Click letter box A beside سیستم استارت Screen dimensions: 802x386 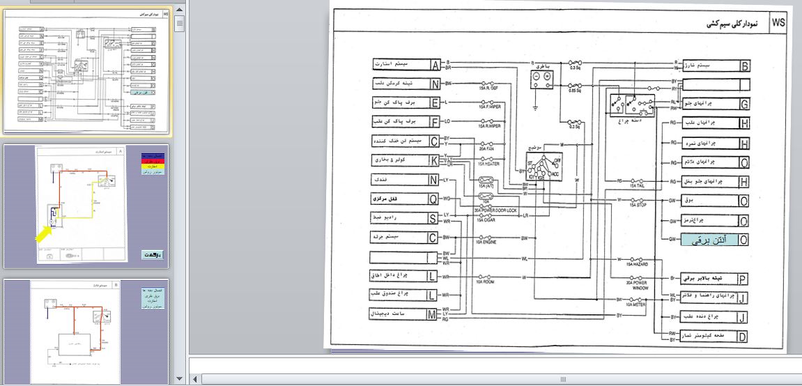coord(435,65)
